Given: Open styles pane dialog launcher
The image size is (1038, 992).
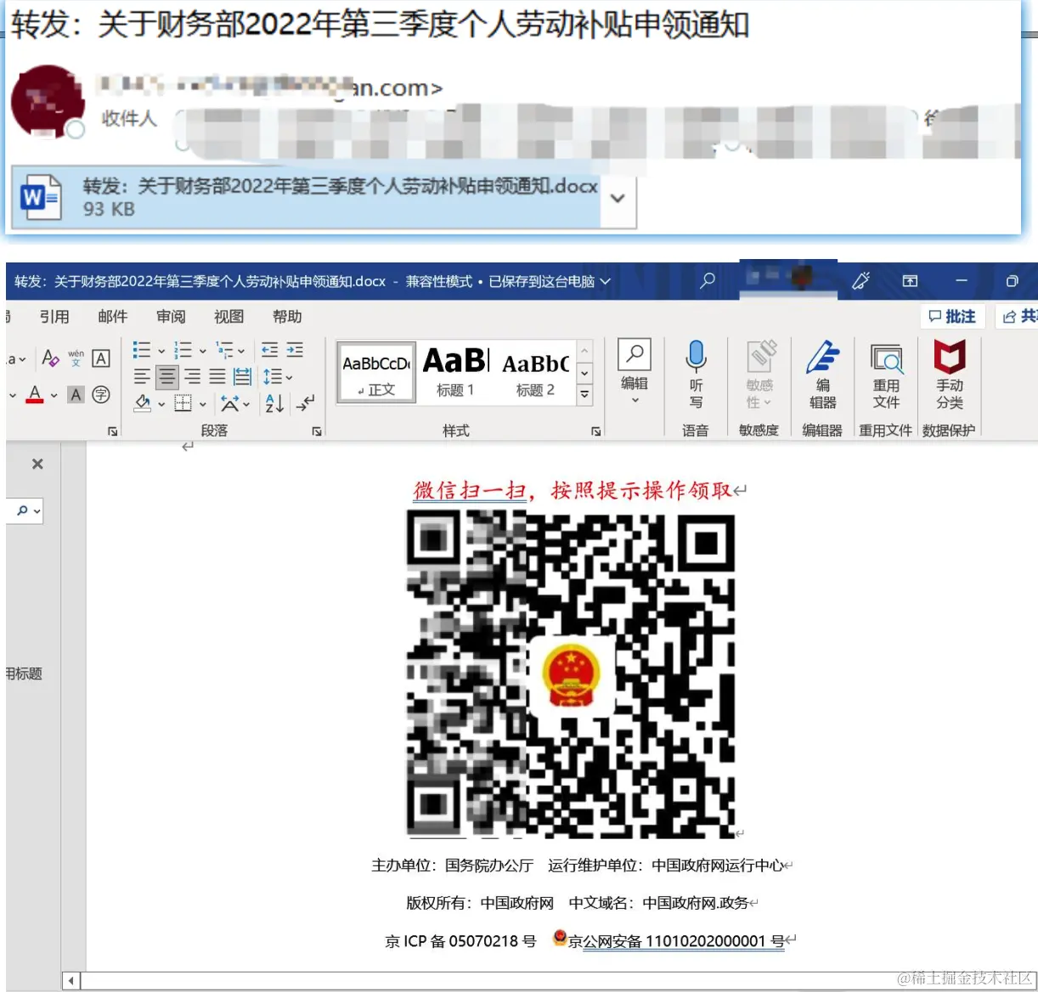Looking at the screenshot, I should [x=596, y=431].
